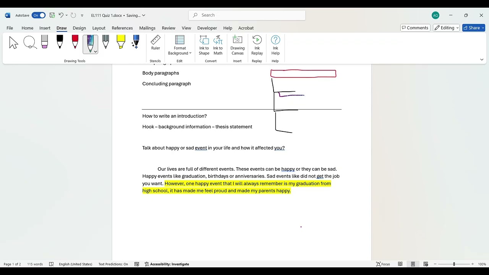Click Ink to Shape
This screenshot has width=489, height=275.
click(x=204, y=45)
